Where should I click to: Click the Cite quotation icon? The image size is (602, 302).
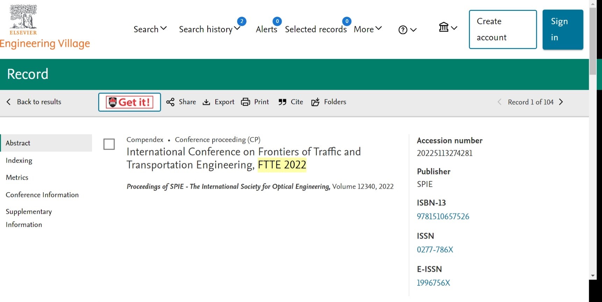282,102
